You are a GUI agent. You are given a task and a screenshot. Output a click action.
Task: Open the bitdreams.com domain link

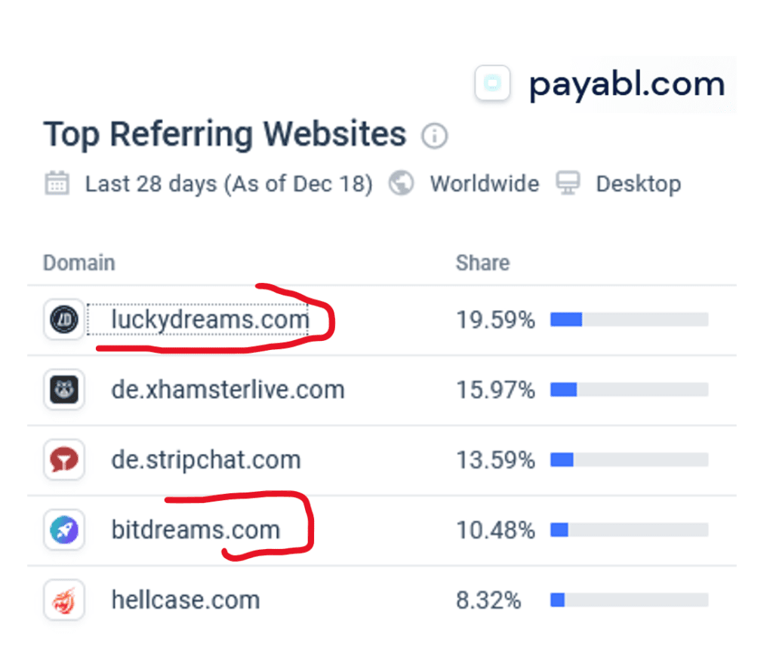[196, 529]
